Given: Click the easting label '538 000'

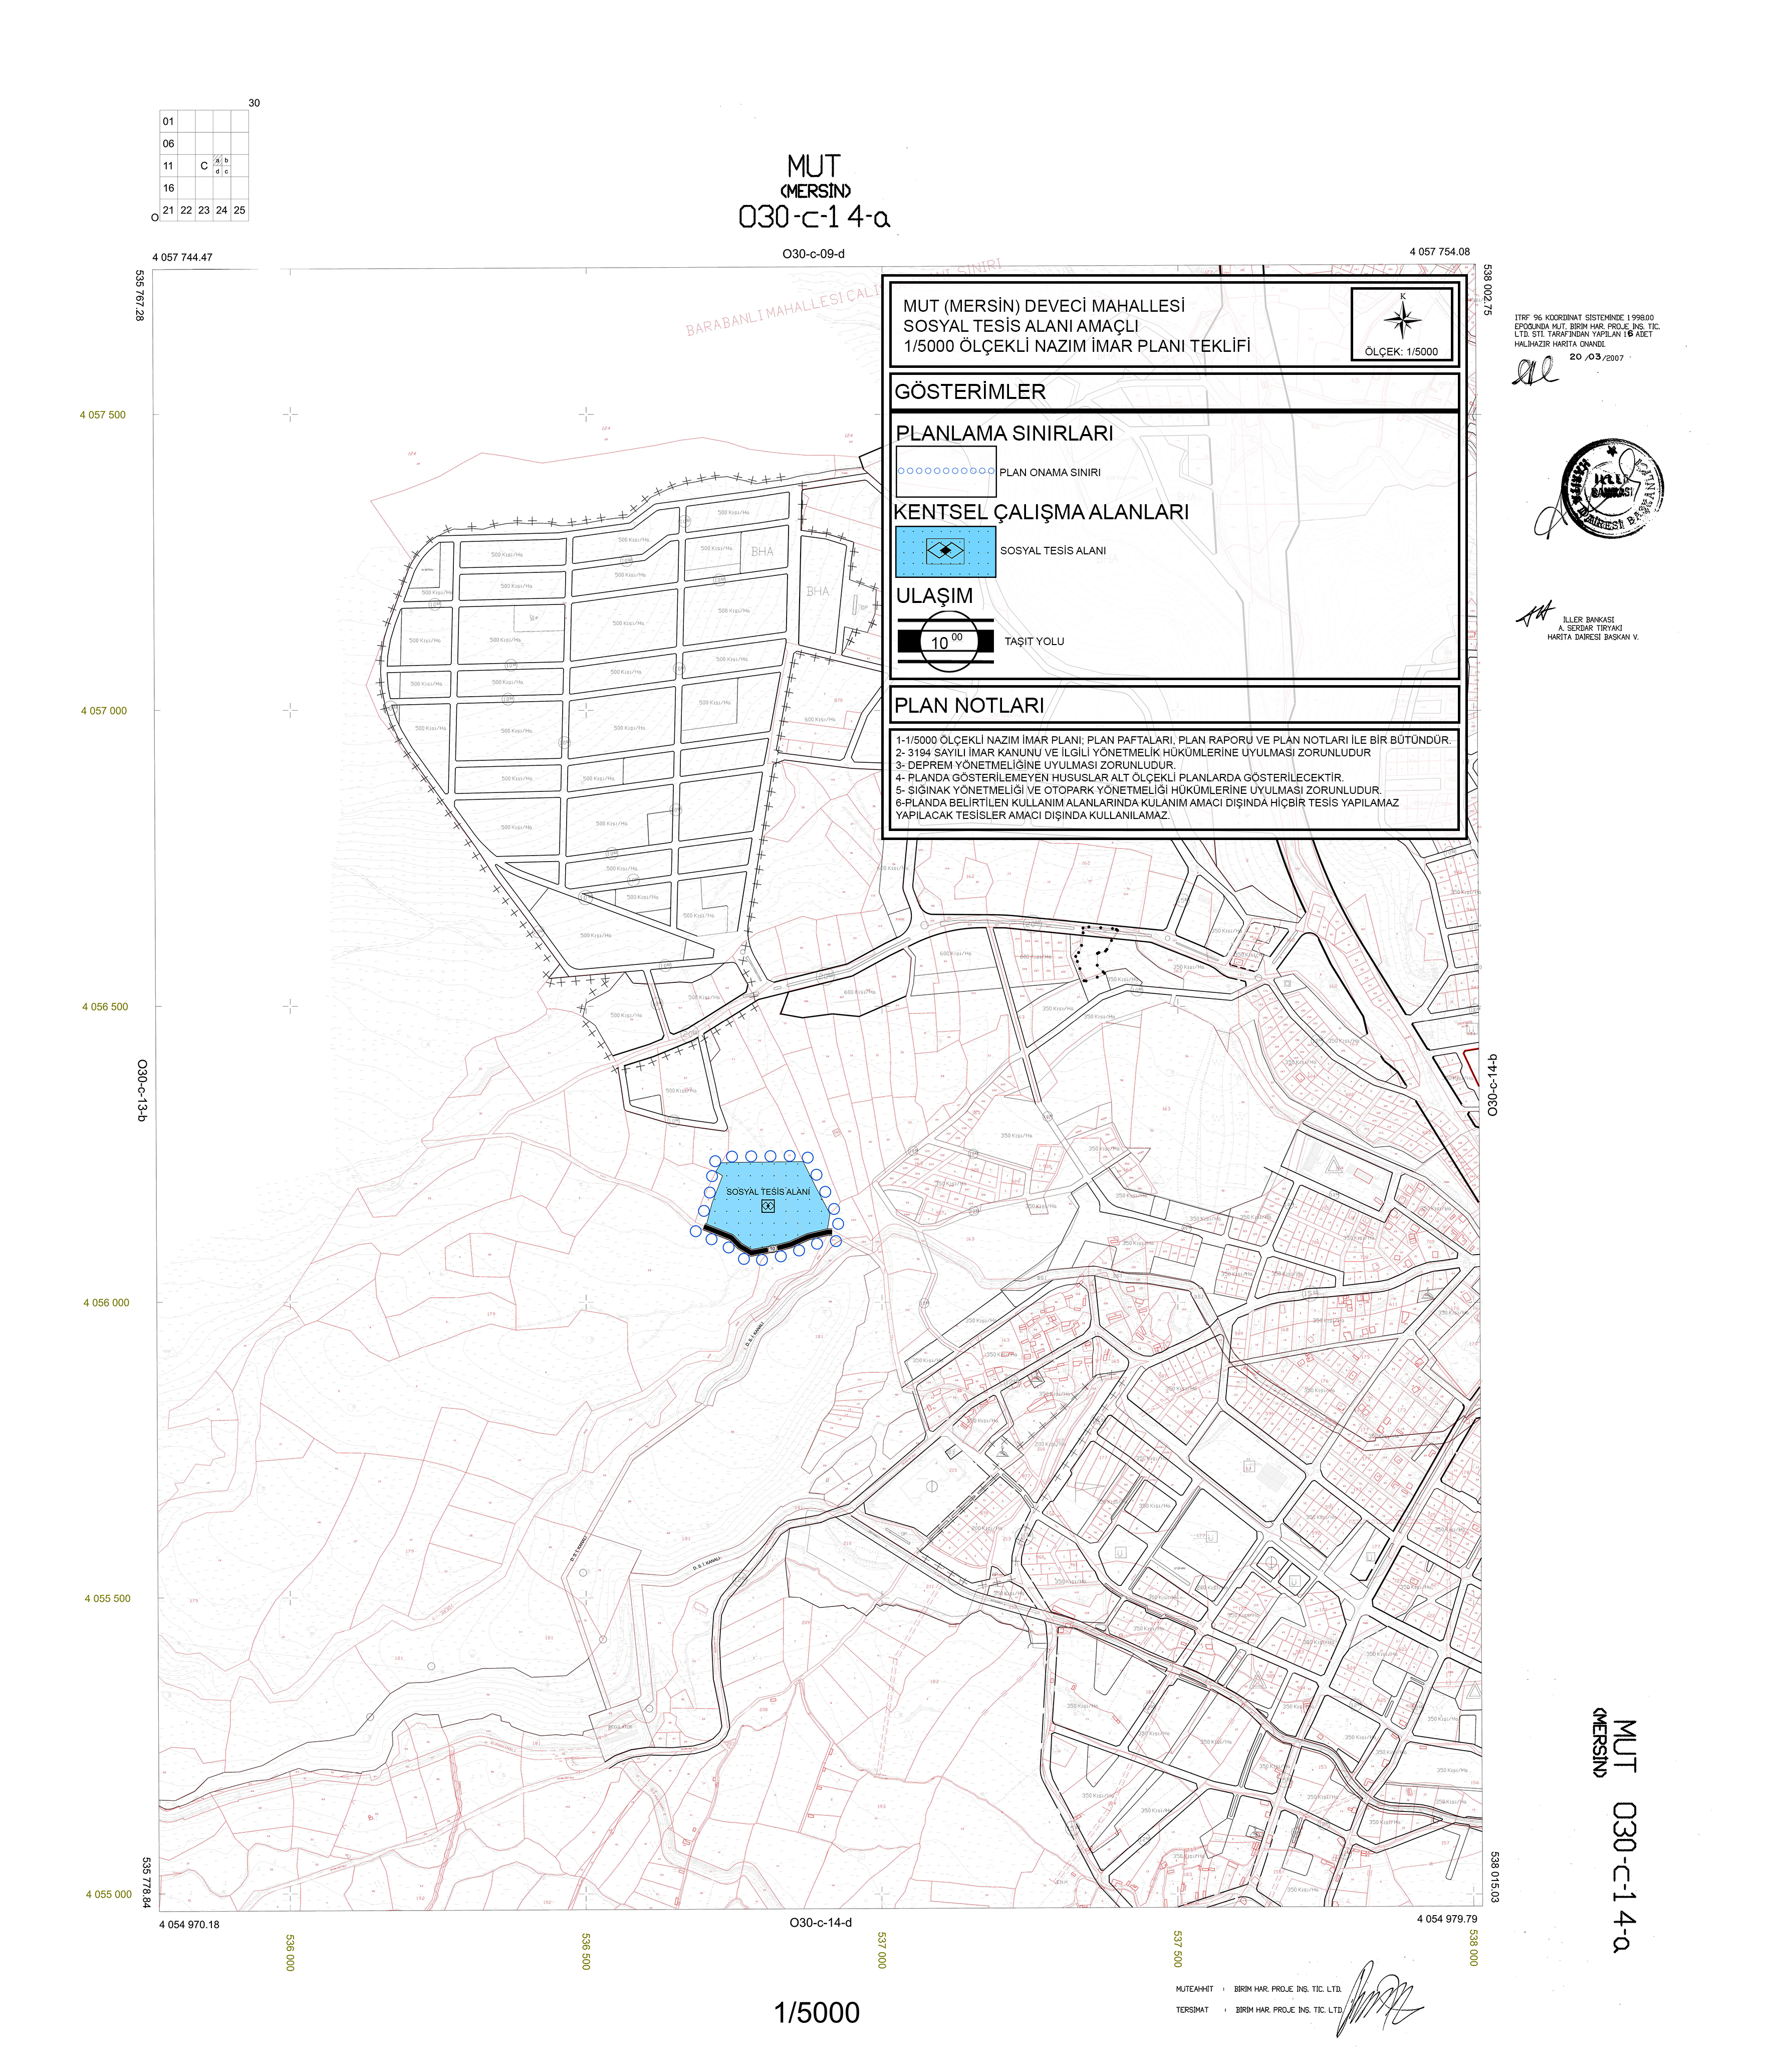Looking at the screenshot, I should pyautogui.click(x=1474, y=1948).
